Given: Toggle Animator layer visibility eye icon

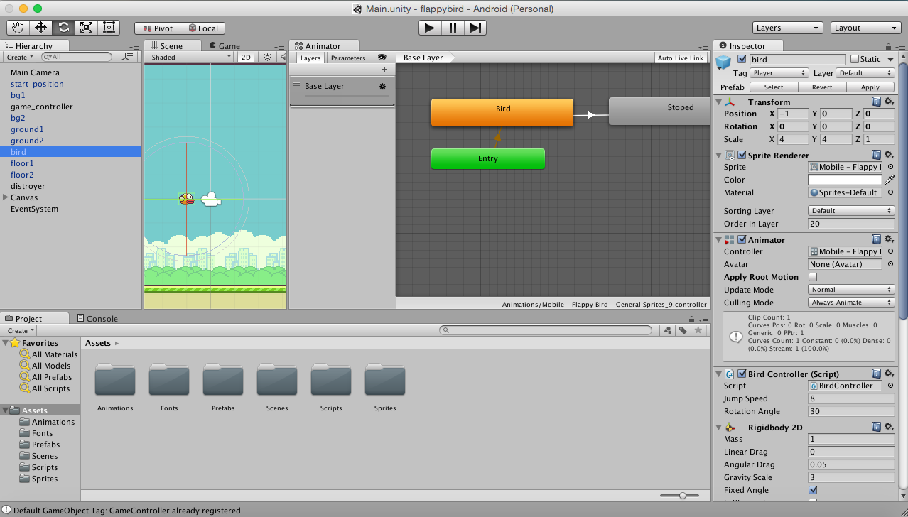Looking at the screenshot, I should pyautogui.click(x=382, y=58).
